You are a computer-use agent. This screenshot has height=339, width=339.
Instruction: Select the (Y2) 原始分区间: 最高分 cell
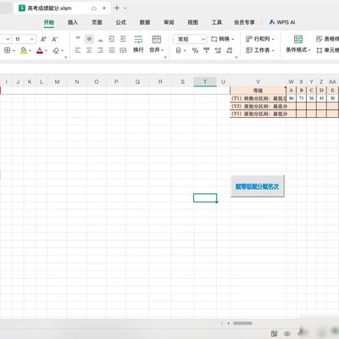tap(258, 106)
